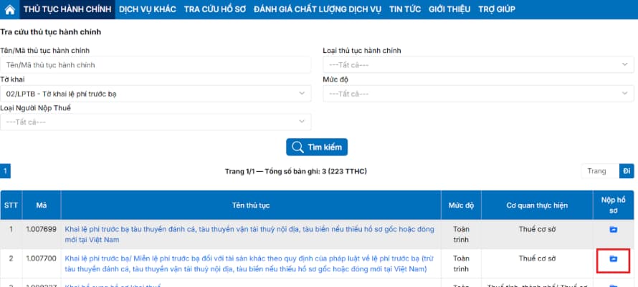This screenshot has height=287, width=638.
Task: Open the Tờ khai dropdown
Action: [156, 94]
